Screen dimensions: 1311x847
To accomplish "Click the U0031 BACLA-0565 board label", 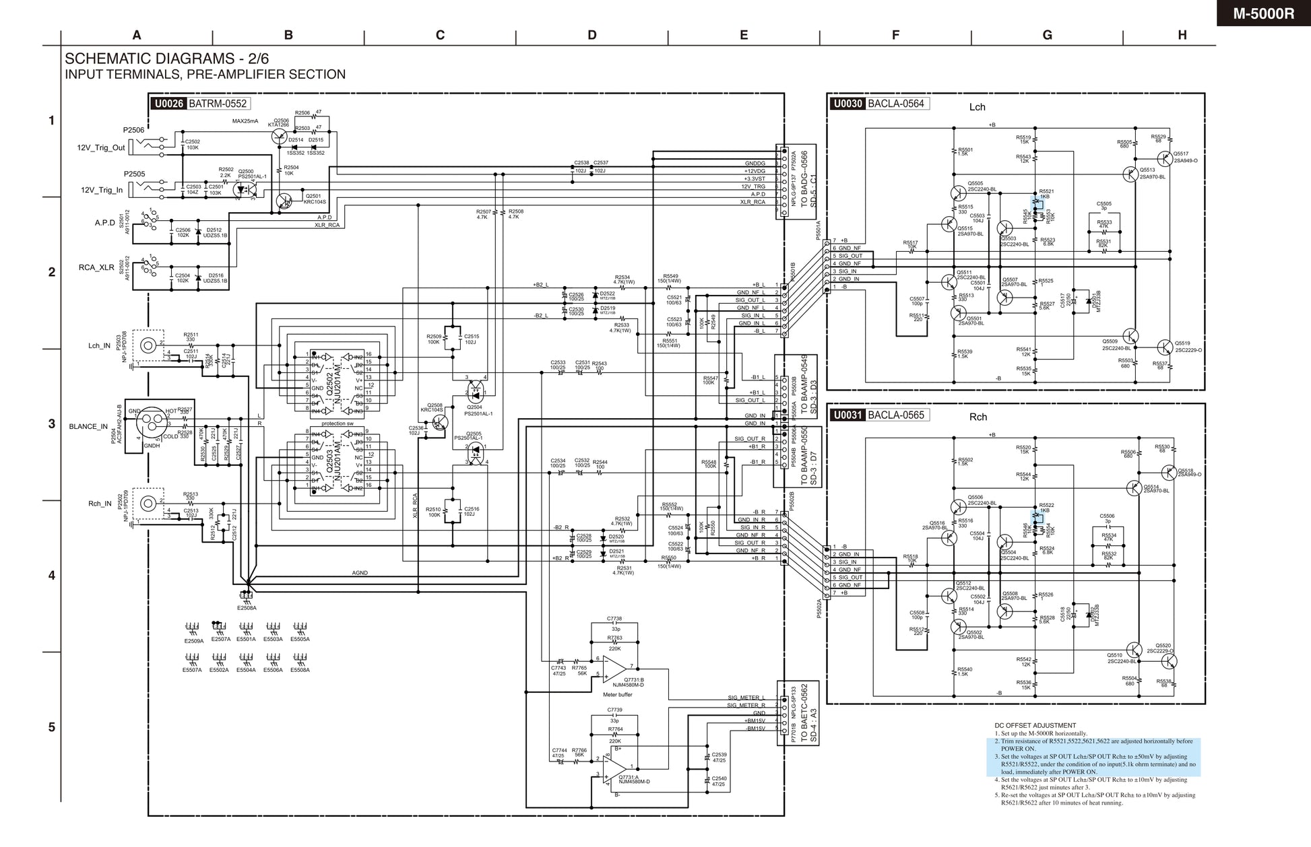I will pyautogui.click(x=879, y=415).
